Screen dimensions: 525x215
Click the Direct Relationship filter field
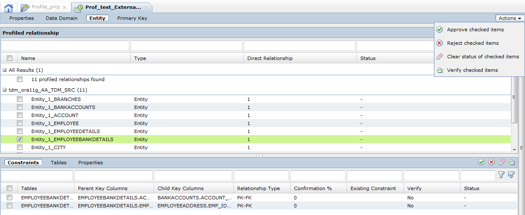[x=299, y=45]
